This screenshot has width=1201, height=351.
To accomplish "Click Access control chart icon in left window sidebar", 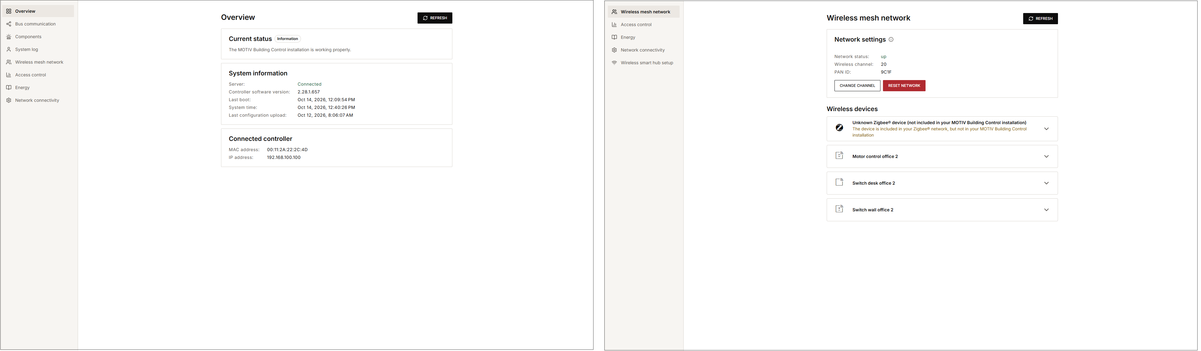I will (8, 75).
